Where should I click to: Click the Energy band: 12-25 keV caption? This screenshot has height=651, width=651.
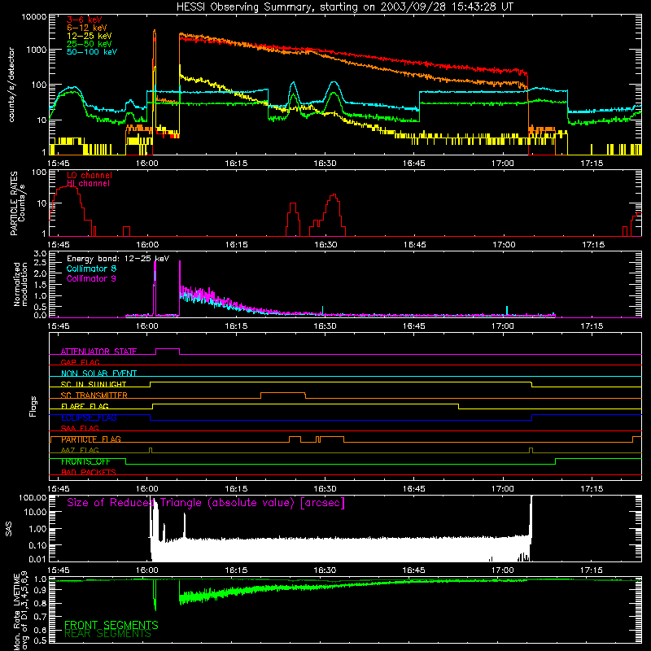click(118, 259)
